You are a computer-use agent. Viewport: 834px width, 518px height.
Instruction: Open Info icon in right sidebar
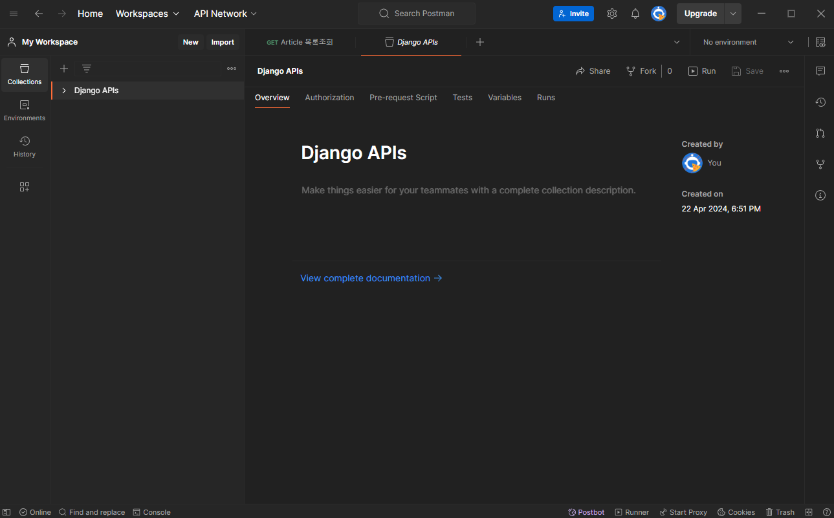pyautogui.click(x=820, y=195)
